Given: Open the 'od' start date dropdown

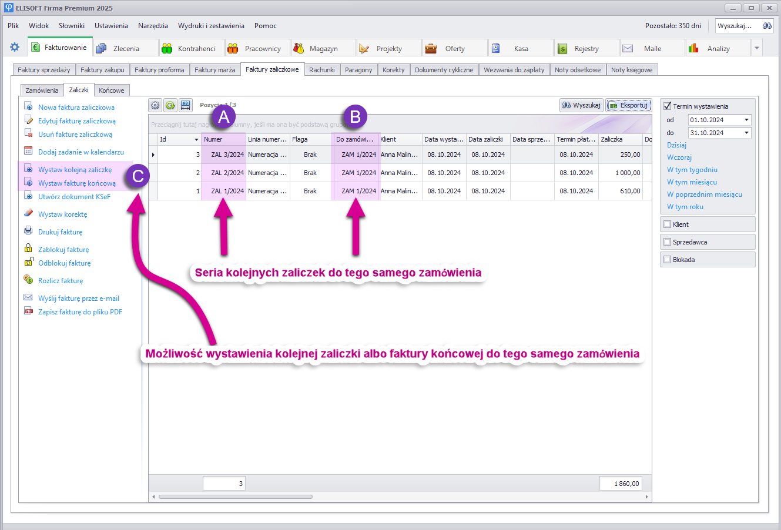Looking at the screenshot, I should coord(746,120).
